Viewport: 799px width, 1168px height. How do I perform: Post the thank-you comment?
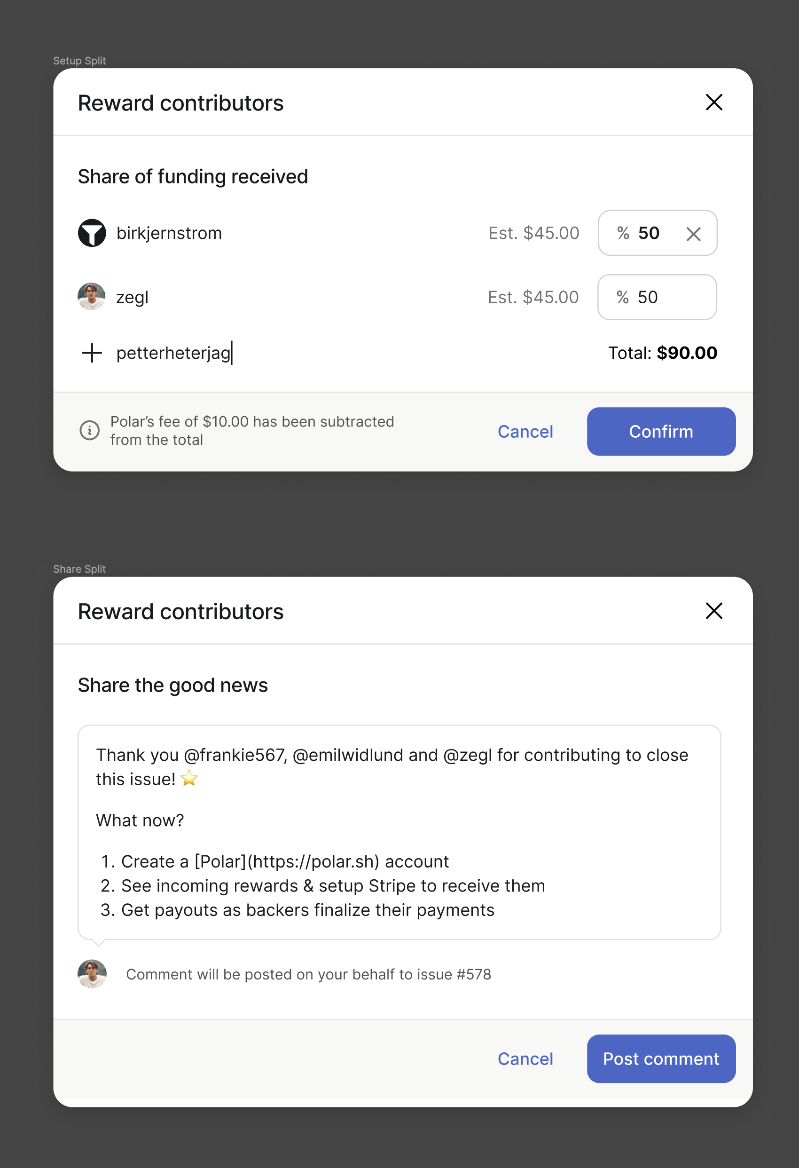click(661, 1059)
